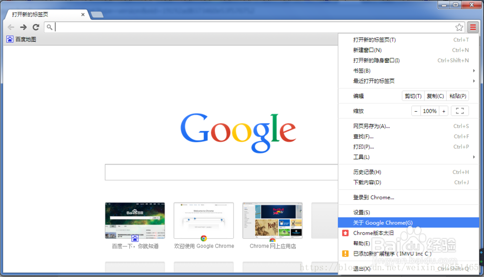Click 已添加新扩展程序 (IMVU Inc C) entry
The image size is (484, 277).
[408, 254]
